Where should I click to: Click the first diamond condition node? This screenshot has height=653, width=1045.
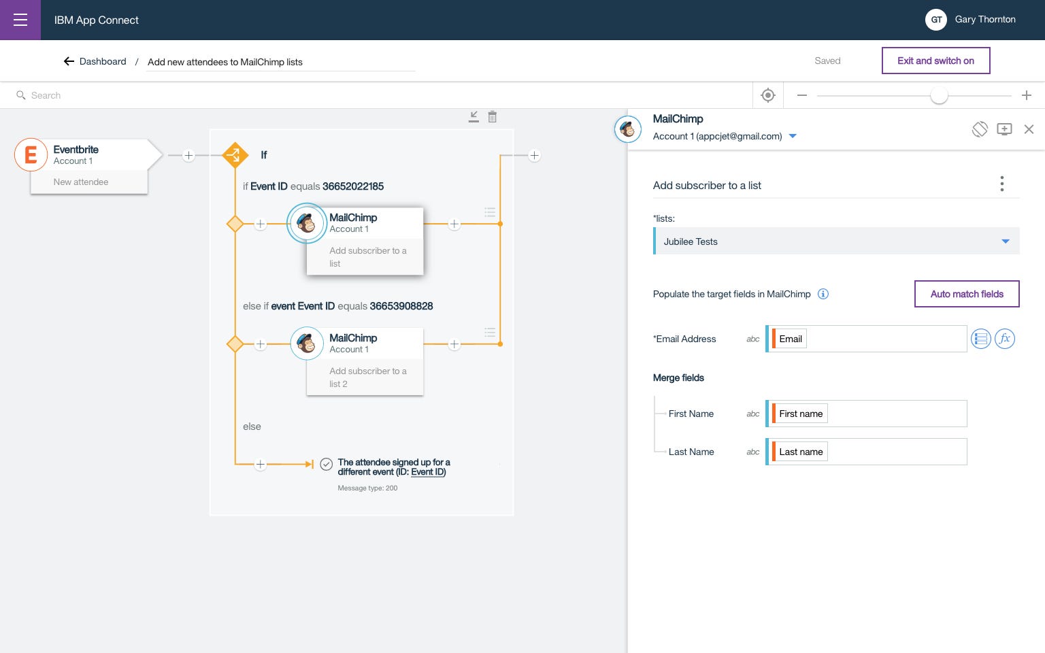[x=235, y=224]
